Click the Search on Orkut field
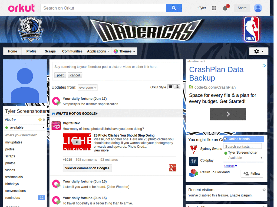The image size is (277, 207). pos(103,8)
